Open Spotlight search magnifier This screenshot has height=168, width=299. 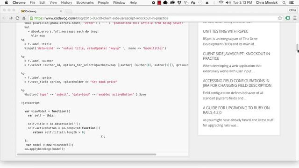click(284, 2)
